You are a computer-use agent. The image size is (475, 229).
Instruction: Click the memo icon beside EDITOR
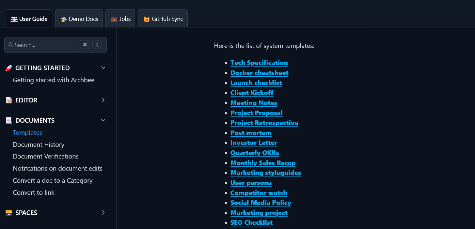coord(8,100)
